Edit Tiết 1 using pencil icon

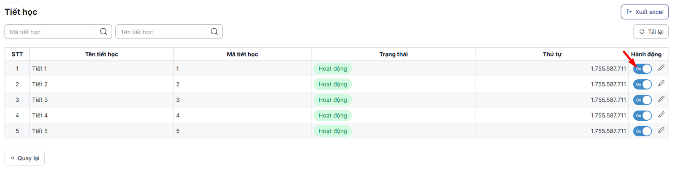(661, 68)
